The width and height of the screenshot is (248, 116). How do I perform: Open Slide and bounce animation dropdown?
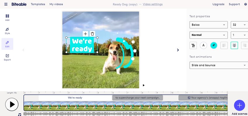pos(219,65)
